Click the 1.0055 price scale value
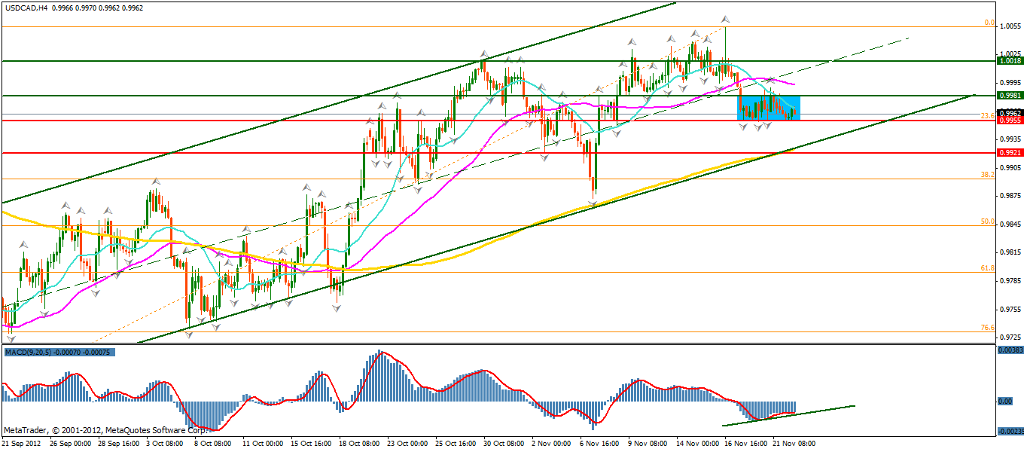Screen dimensions: 1024x449 (x=1009, y=26)
